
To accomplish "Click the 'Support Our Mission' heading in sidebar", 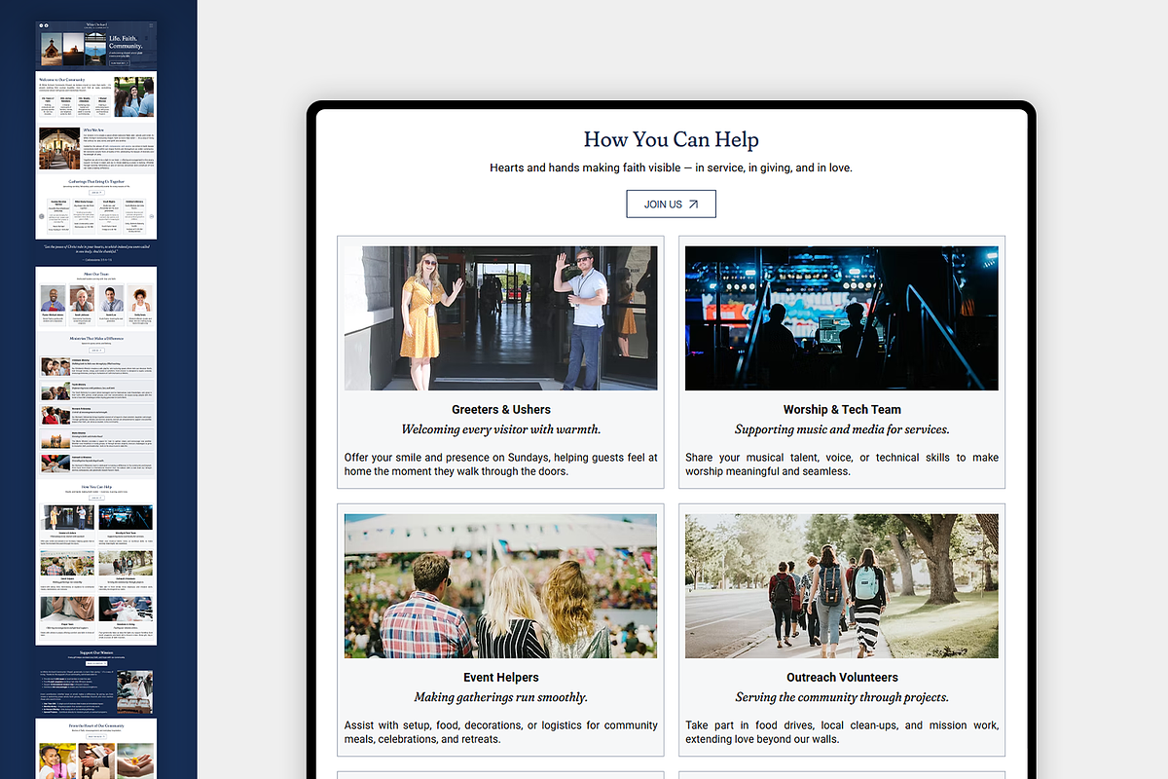I will click(96, 652).
